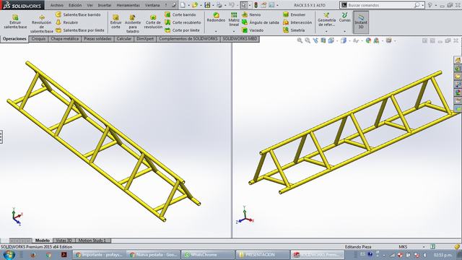
Task: Switch to the Chapa metálica tab
Action: [65, 39]
